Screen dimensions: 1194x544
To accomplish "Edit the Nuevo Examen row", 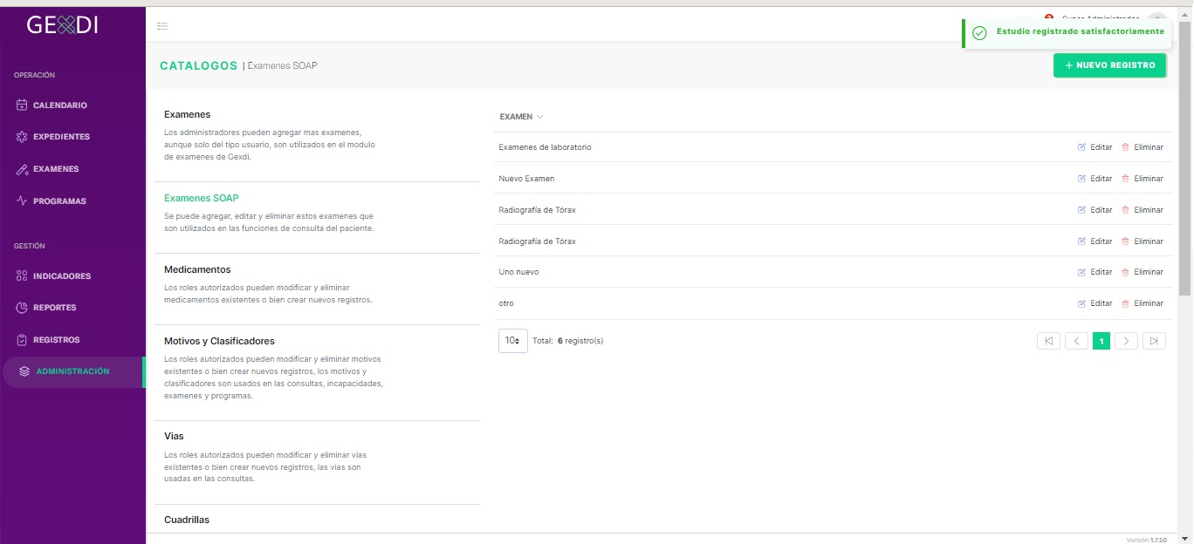I will [1095, 179].
